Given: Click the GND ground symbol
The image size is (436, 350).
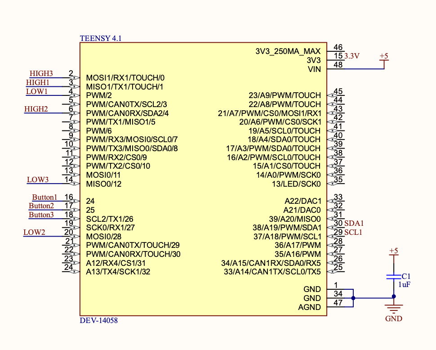Looking at the screenshot, I should [394, 309].
